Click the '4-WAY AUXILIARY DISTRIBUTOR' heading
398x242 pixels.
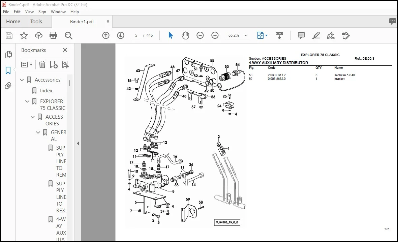278,63
